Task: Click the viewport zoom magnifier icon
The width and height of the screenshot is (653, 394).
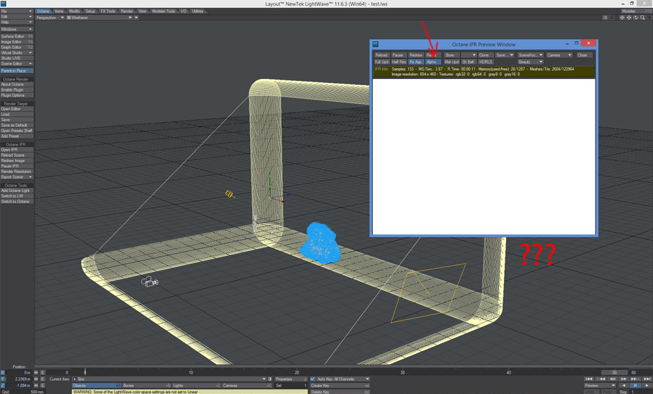Action: [x=643, y=18]
